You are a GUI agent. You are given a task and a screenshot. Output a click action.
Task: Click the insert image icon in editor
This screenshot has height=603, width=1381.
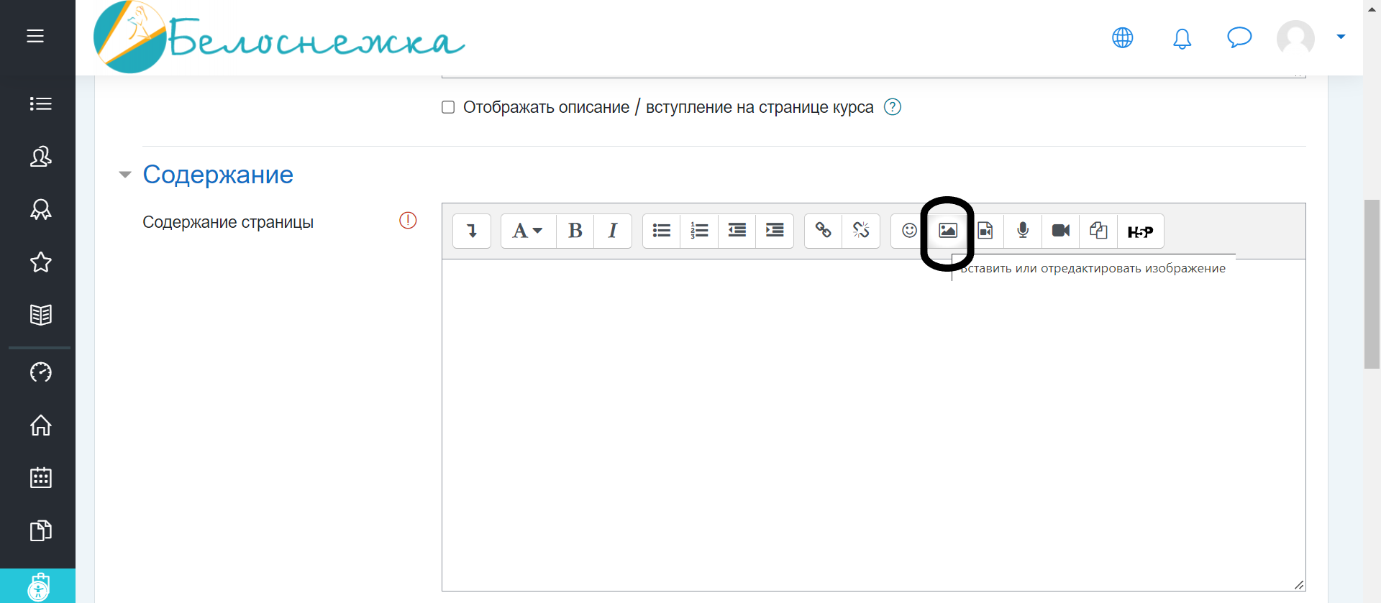coord(947,231)
